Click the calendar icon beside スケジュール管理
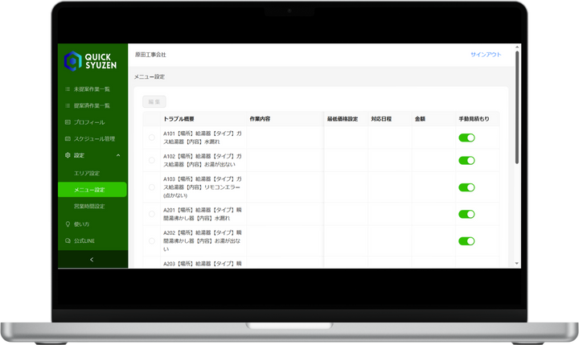 pos(68,138)
